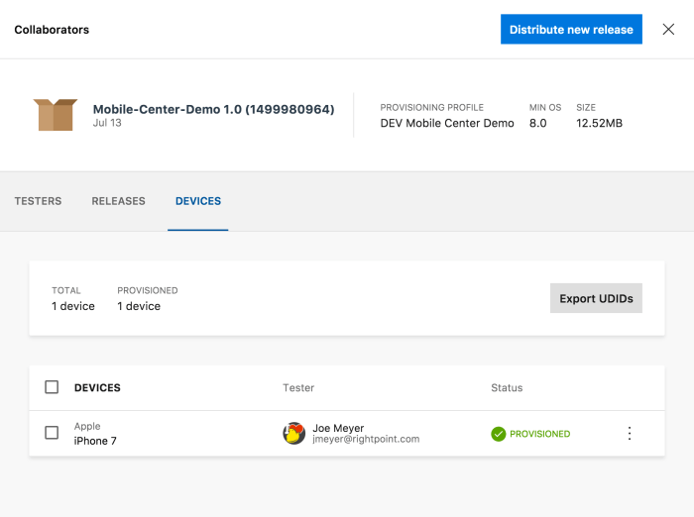694x517 pixels.
Task: Click the Joe Meyer tester name
Action: pyautogui.click(x=338, y=428)
